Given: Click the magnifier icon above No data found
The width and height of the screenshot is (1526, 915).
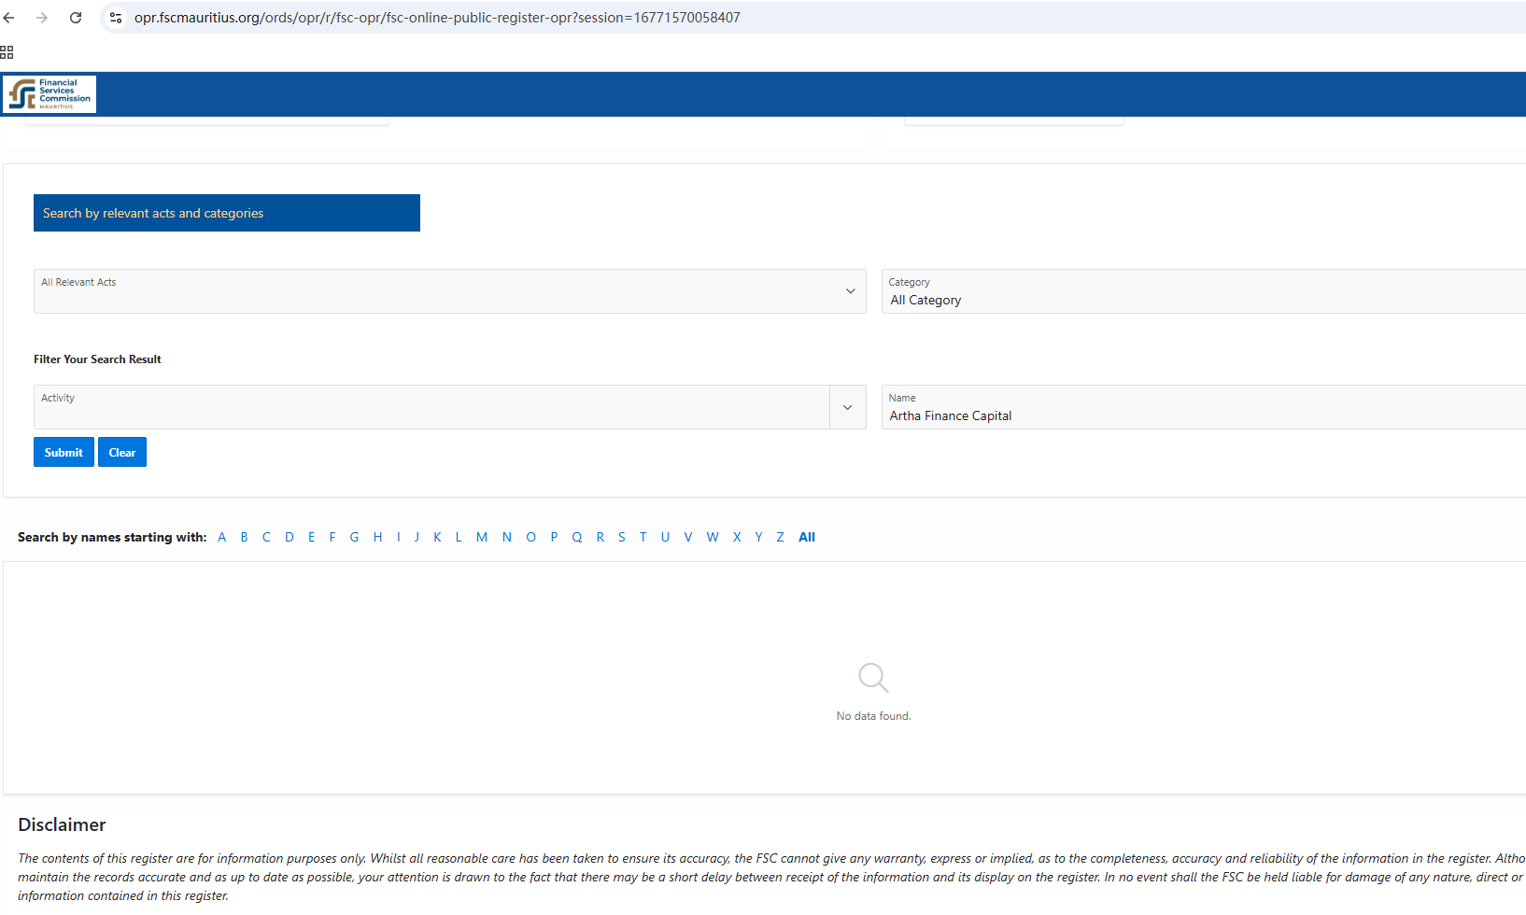Looking at the screenshot, I should click(872, 677).
